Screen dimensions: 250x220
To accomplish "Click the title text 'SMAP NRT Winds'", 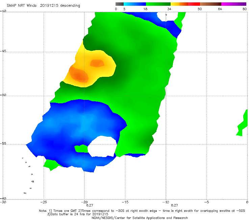I will 22,6.
